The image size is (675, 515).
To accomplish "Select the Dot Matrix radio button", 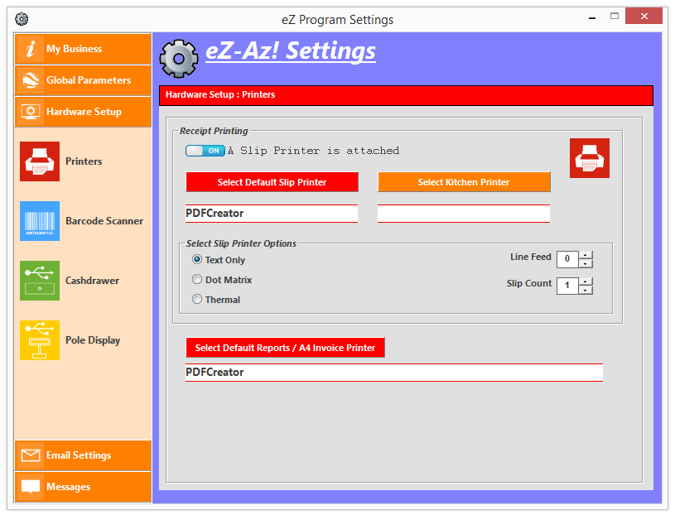I will 196,280.
